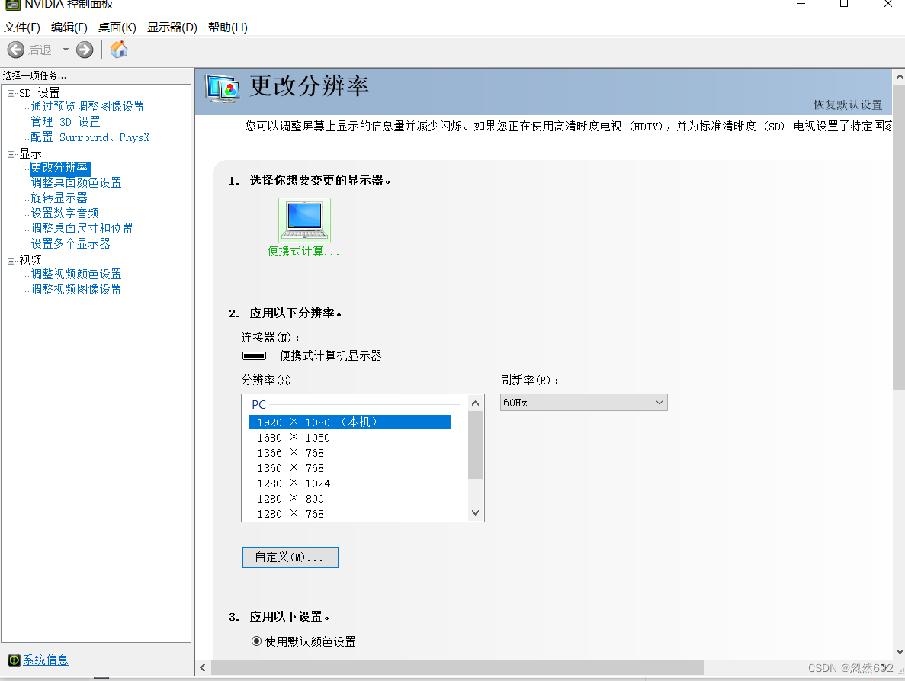Click the PC group header in resolution list
Viewport: 905px width, 681px height.
258,405
